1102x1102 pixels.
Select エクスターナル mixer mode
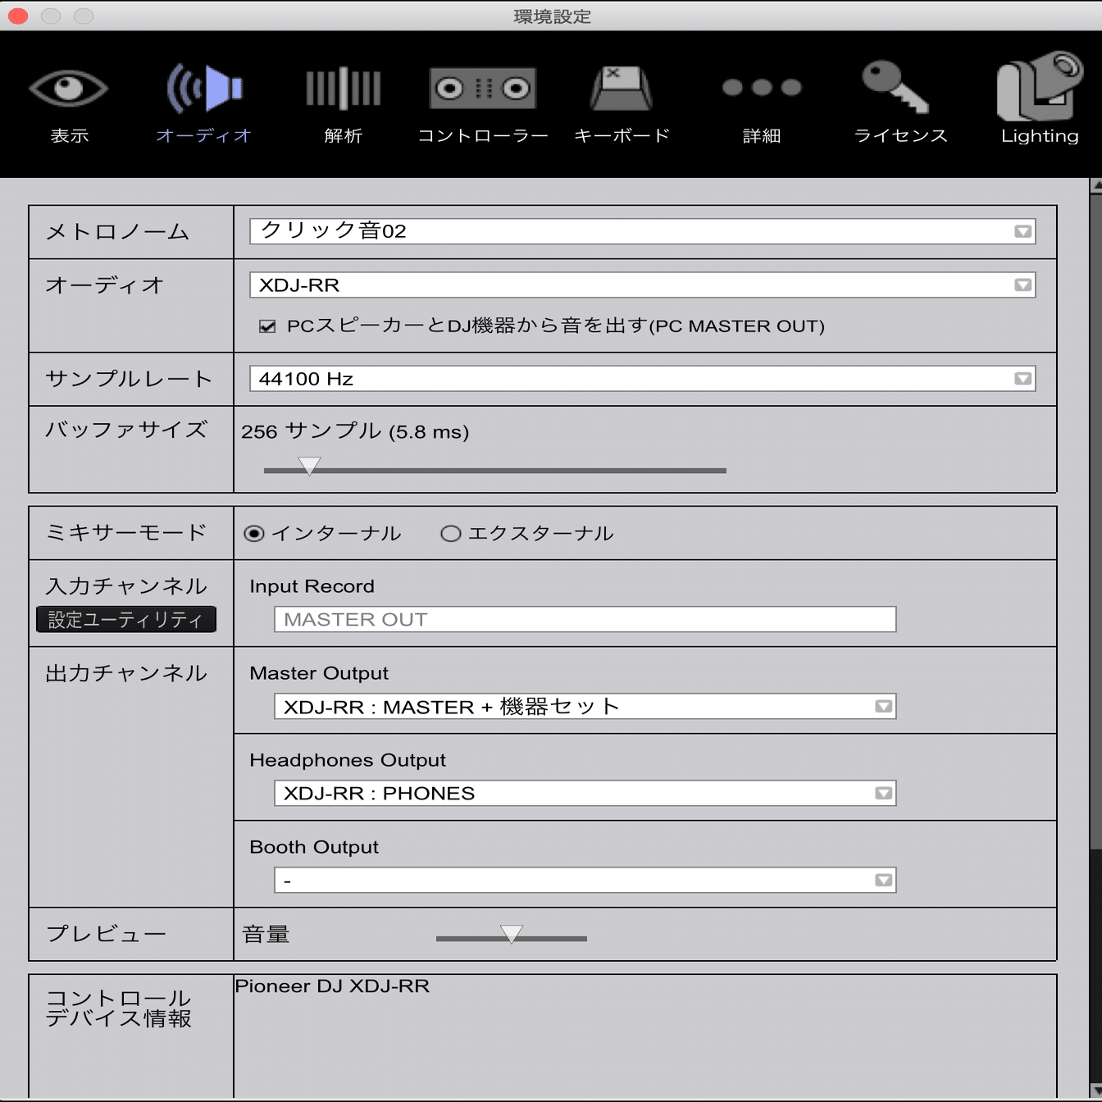(x=450, y=533)
